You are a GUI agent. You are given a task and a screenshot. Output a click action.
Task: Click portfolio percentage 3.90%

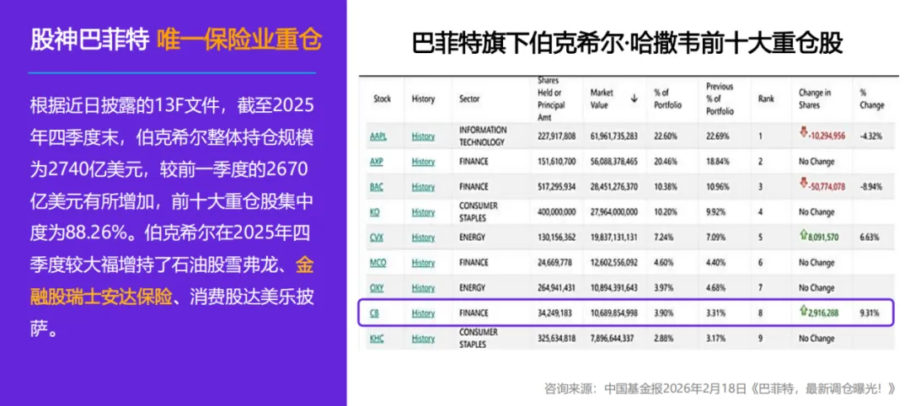click(662, 313)
